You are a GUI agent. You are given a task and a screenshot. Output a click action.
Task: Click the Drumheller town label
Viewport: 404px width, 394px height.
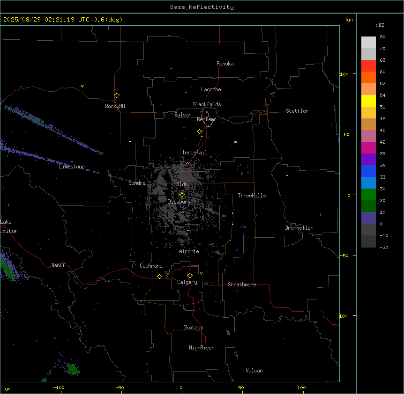(299, 228)
